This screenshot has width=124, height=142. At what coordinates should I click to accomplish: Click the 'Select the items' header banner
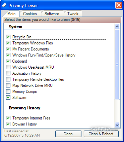click(x=62, y=20)
